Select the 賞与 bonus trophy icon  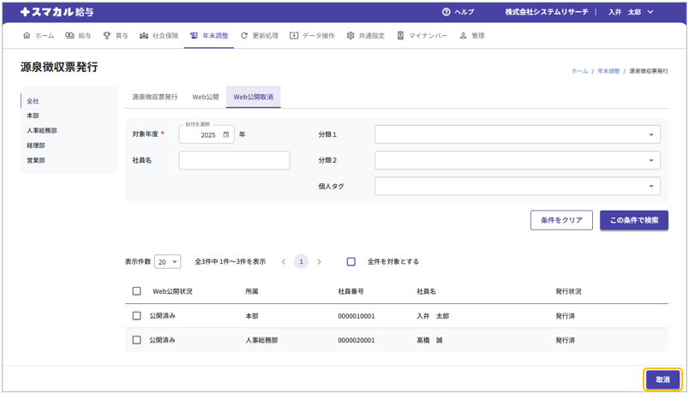107,36
